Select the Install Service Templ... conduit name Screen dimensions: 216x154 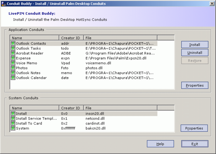(36, 119)
